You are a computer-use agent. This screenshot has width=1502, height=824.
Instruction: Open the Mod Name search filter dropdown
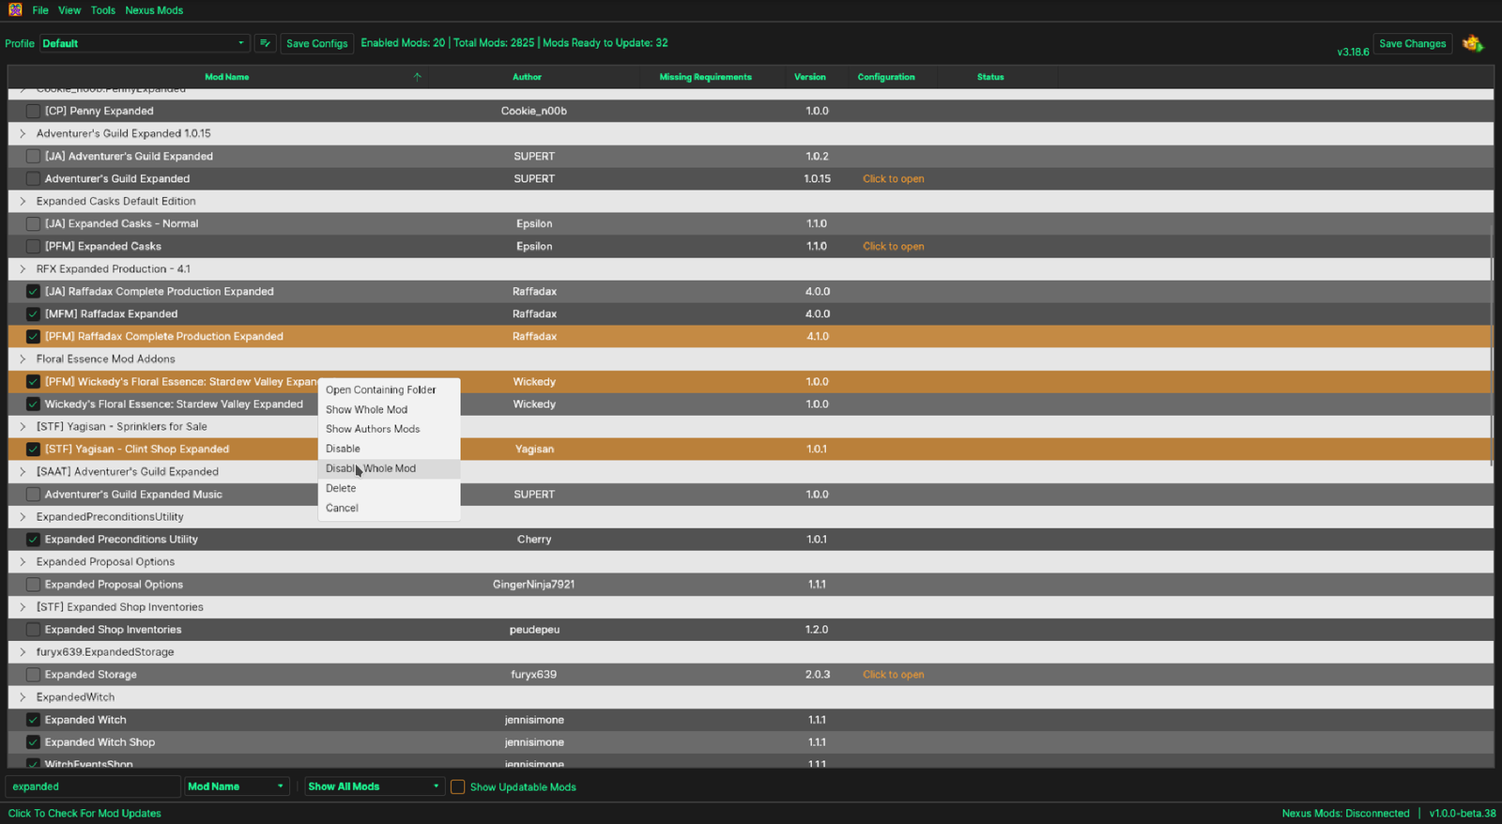pyautogui.click(x=236, y=786)
